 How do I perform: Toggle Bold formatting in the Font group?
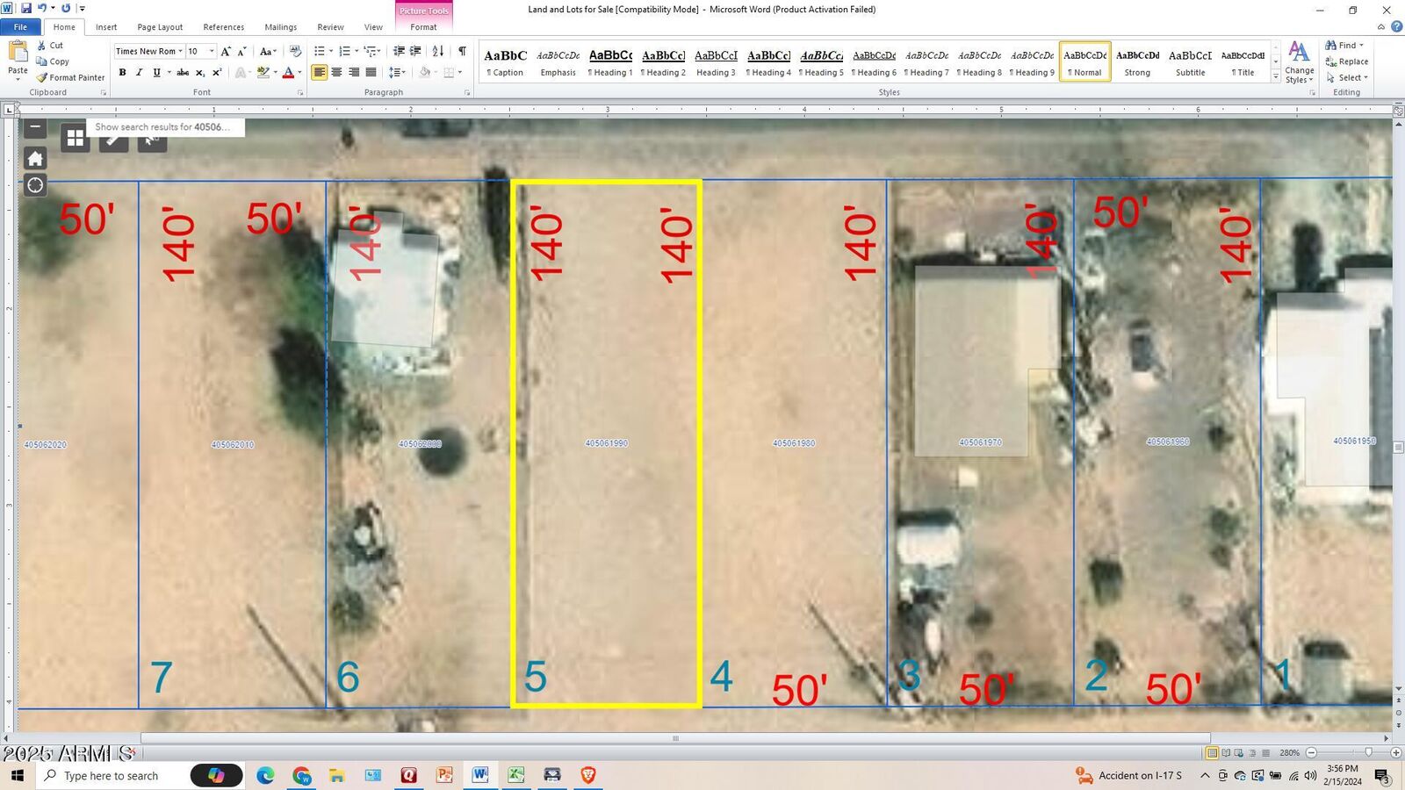click(122, 72)
